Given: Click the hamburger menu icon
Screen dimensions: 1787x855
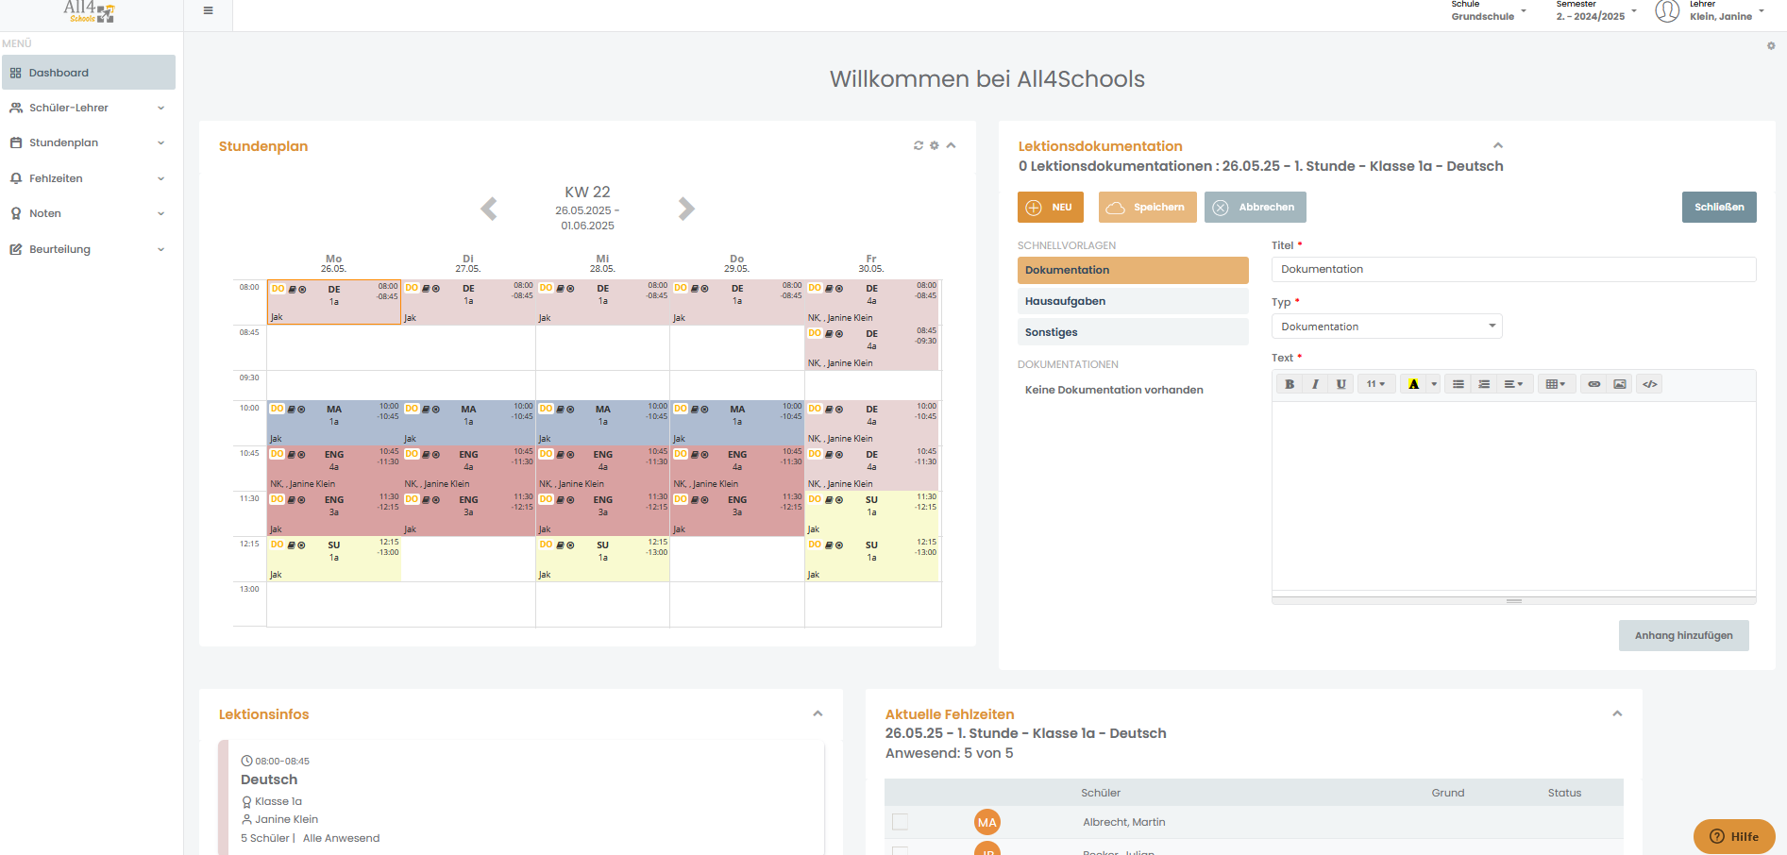Looking at the screenshot, I should coord(208,11).
